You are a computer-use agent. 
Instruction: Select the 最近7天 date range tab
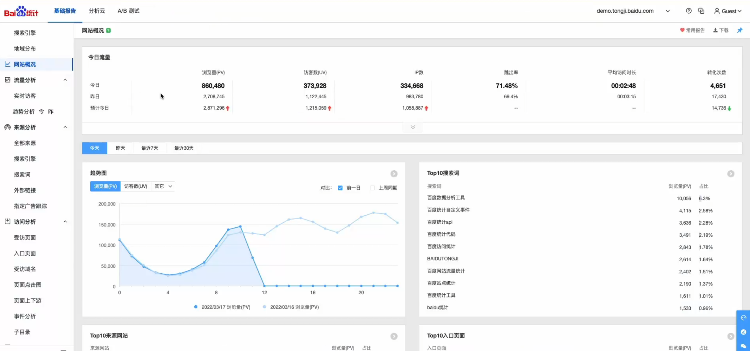[x=150, y=148]
